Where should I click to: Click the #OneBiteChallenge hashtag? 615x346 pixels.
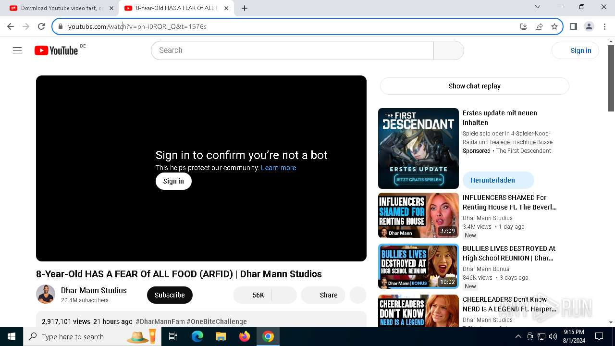pos(217,321)
